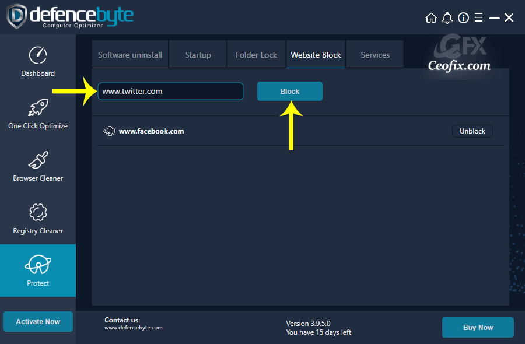
Task: Focus the website URL input field
Action: (x=170, y=91)
